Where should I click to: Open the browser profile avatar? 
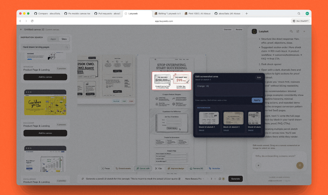pyautogui.click(x=307, y=14)
